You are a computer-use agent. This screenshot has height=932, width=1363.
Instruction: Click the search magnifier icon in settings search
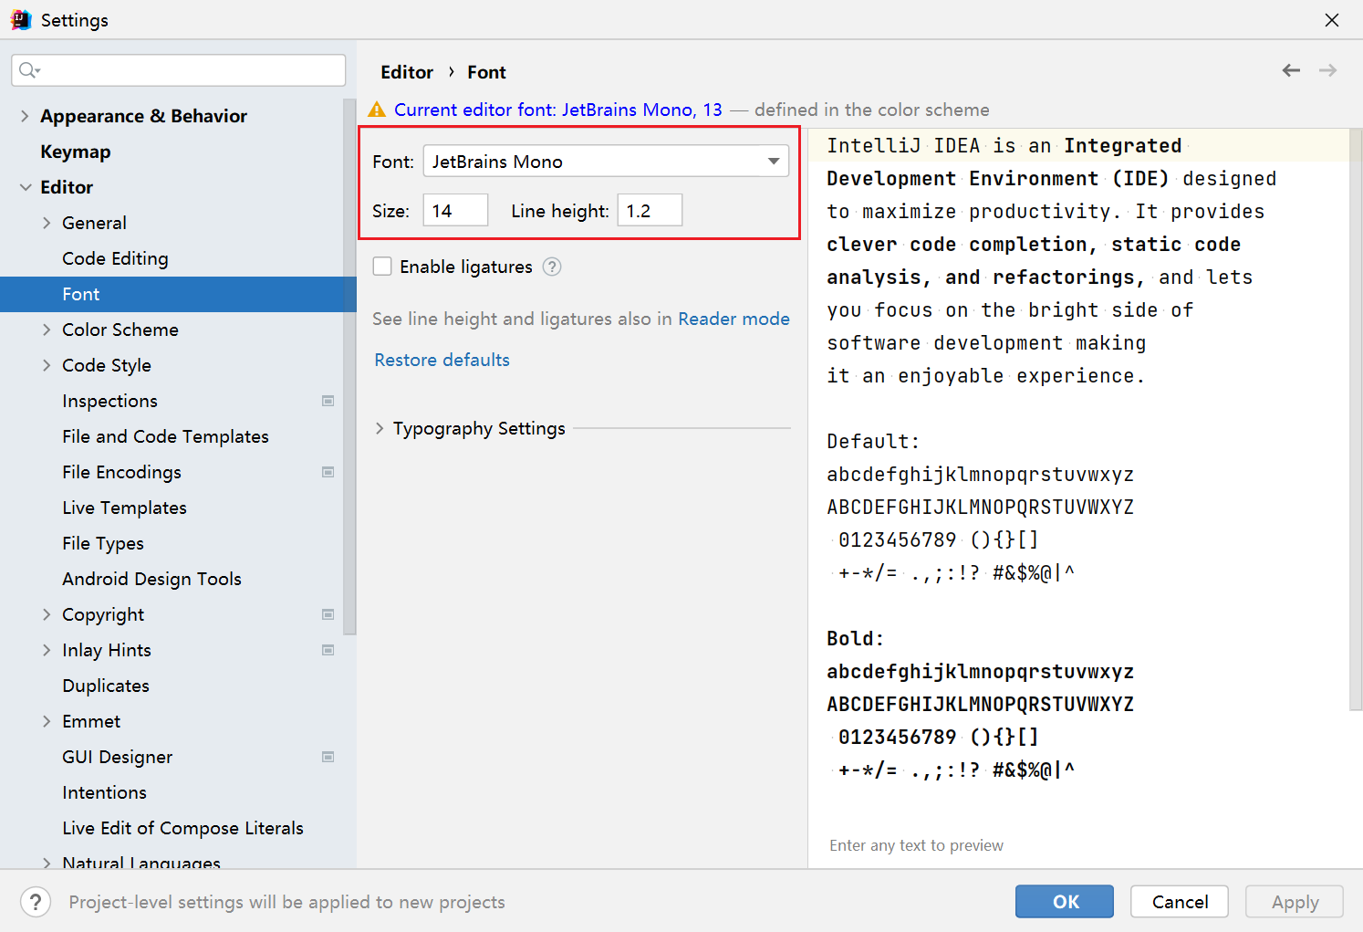coord(29,70)
